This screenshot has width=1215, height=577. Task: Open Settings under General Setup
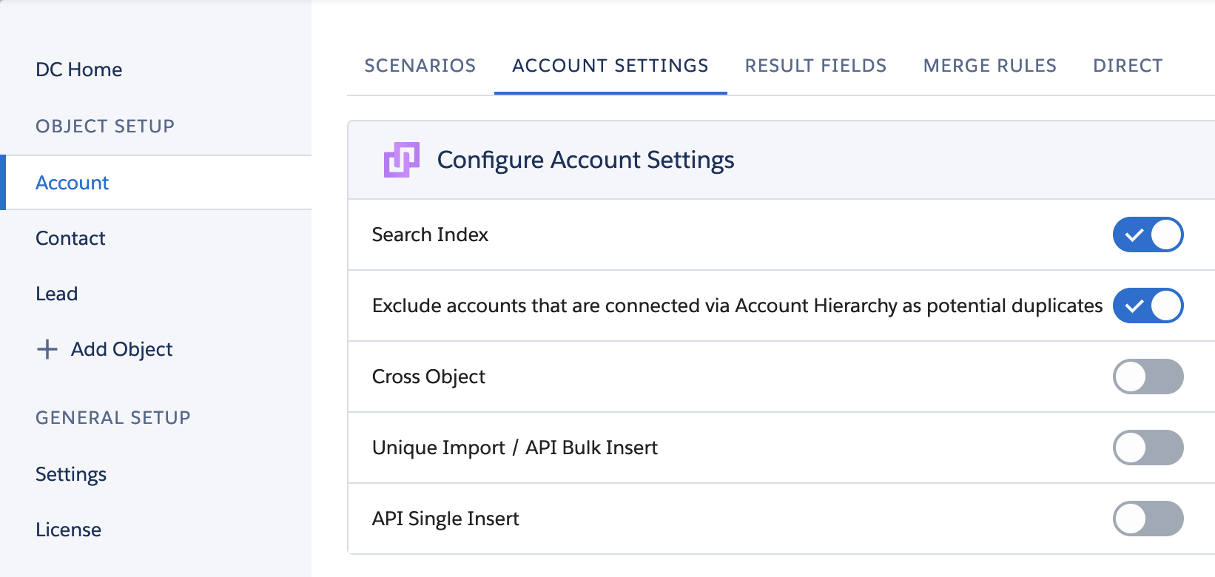coord(71,474)
